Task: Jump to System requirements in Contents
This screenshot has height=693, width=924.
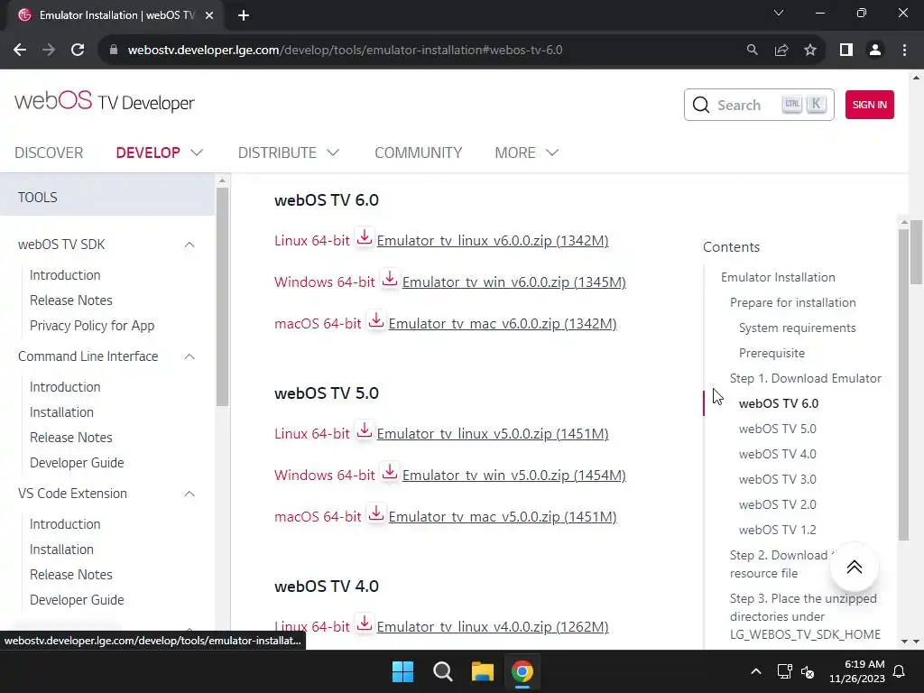Action: point(798,328)
